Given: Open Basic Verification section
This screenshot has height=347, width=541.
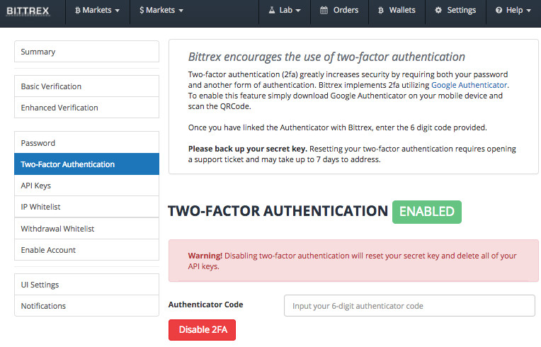Looking at the screenshot, I should click(86, 86).
